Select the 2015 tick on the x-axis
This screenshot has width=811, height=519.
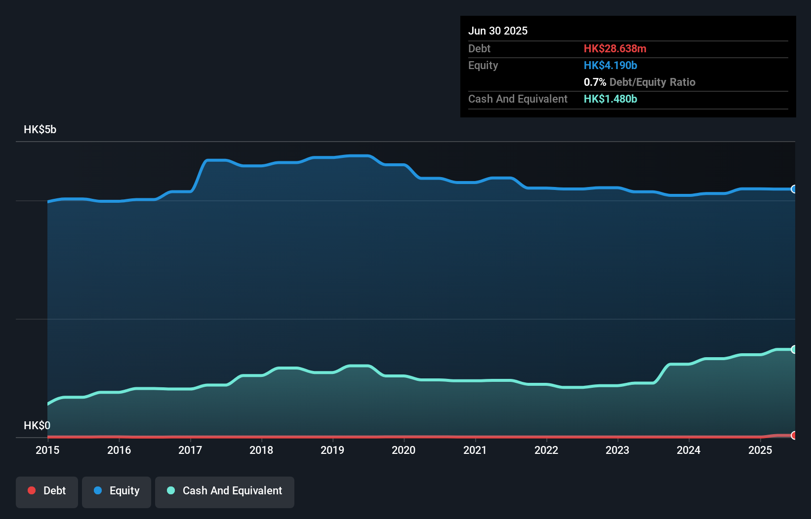tap(47, 450)
